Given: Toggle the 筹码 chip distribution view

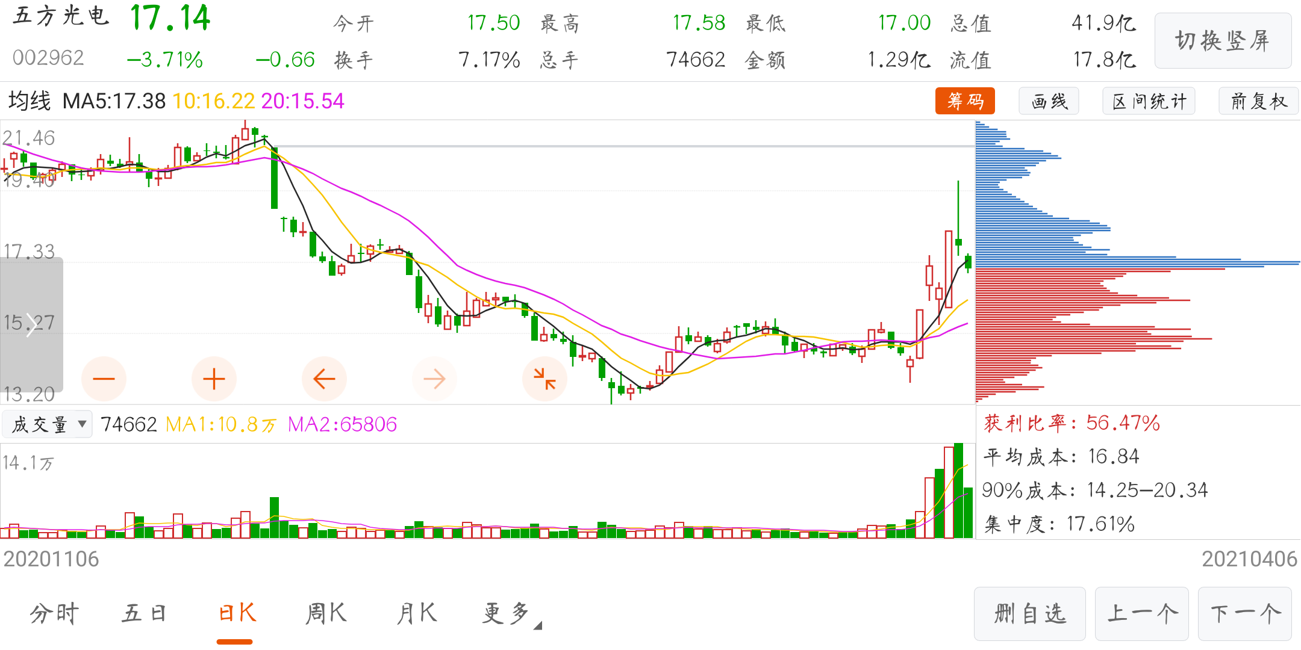Looking at the screenshot, I should (965, 101).
